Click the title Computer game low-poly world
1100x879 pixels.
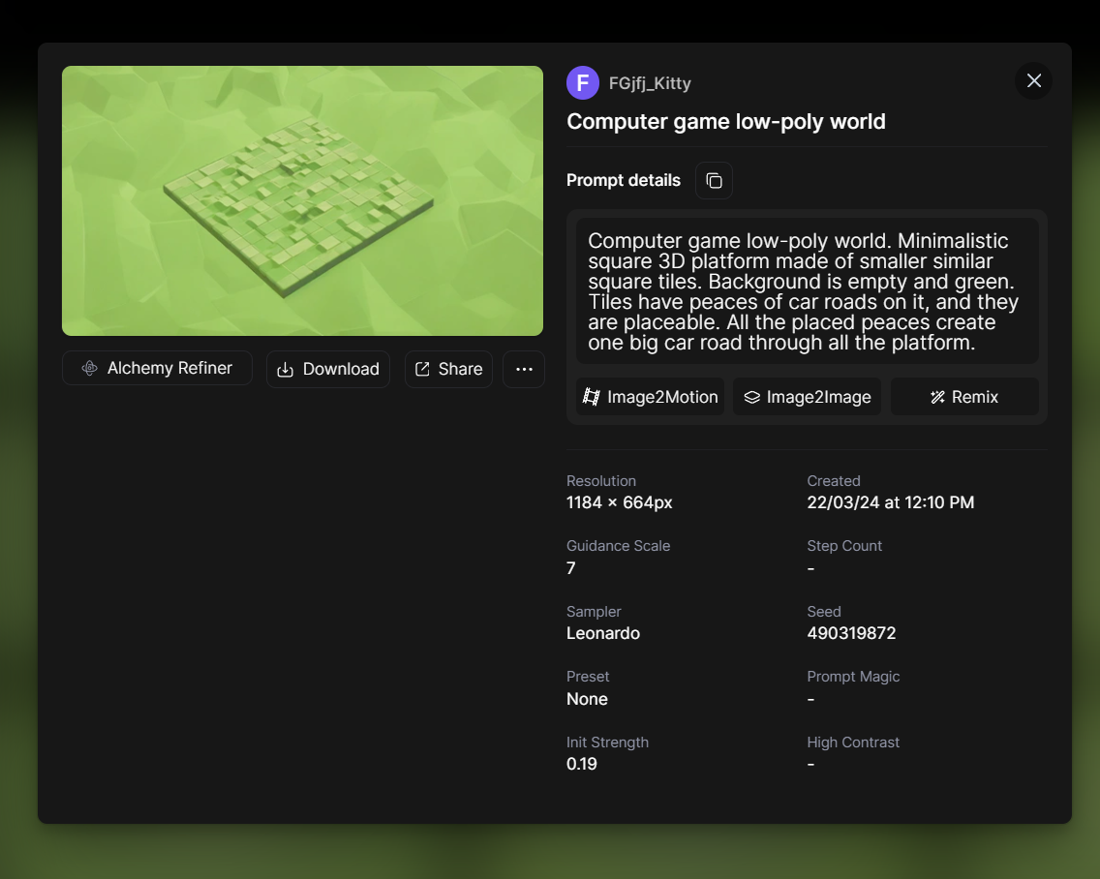(x=726, y=121)
